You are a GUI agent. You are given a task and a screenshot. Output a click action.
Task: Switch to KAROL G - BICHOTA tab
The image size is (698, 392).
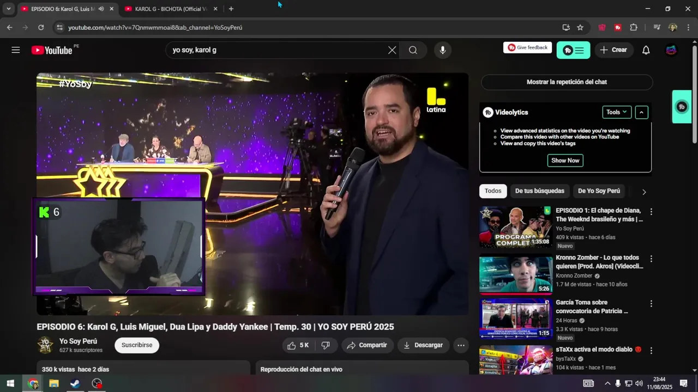tap(171, 9)
